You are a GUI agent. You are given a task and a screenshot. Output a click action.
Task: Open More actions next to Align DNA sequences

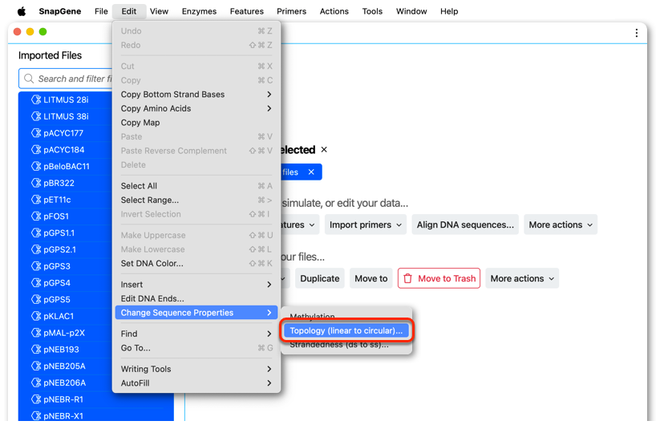[561, 225]
